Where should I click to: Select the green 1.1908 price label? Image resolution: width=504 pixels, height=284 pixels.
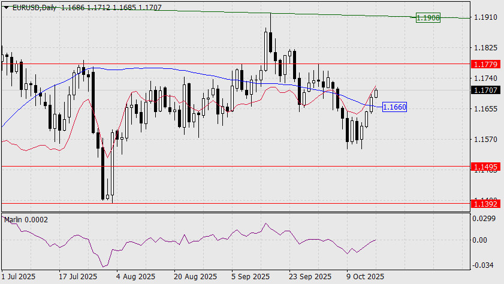[x=428, y=17]
